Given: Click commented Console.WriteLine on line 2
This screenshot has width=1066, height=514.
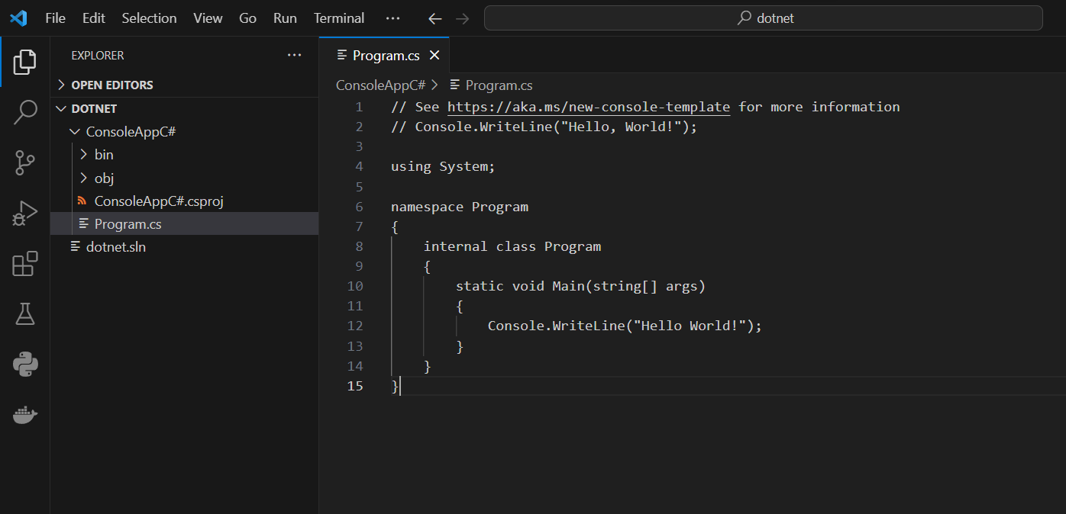Looking at the screenshot, I should [x=544, y=127].
